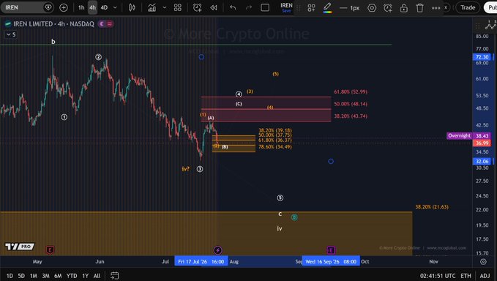This screenshot has height=281, width=497.
Task: Click the 32.06 blue price label
Action: click(482, 161)
